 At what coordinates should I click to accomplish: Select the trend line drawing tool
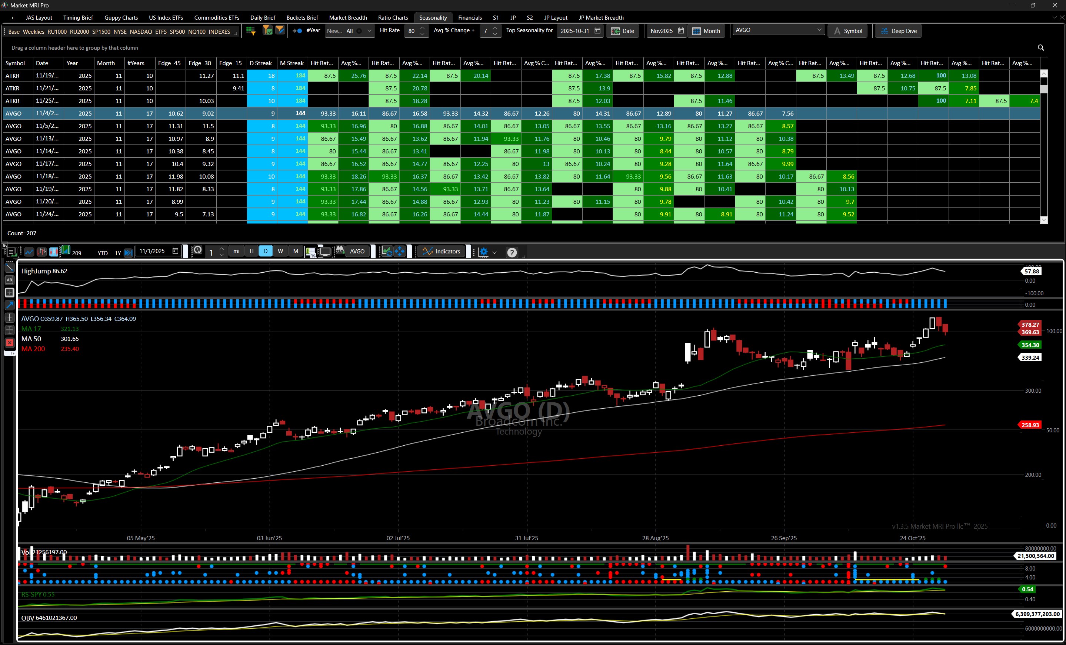10,267
